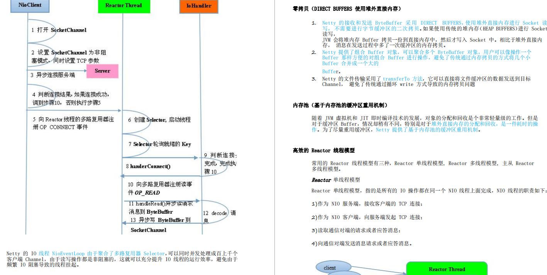Click step text "13 异步写 ByteBuffer 到"

pos(160,220)
